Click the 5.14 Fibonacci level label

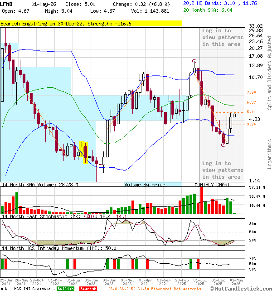(251, 112)
